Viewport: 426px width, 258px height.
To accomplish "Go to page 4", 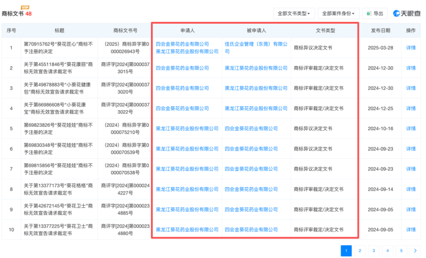I will coord(387,251).
